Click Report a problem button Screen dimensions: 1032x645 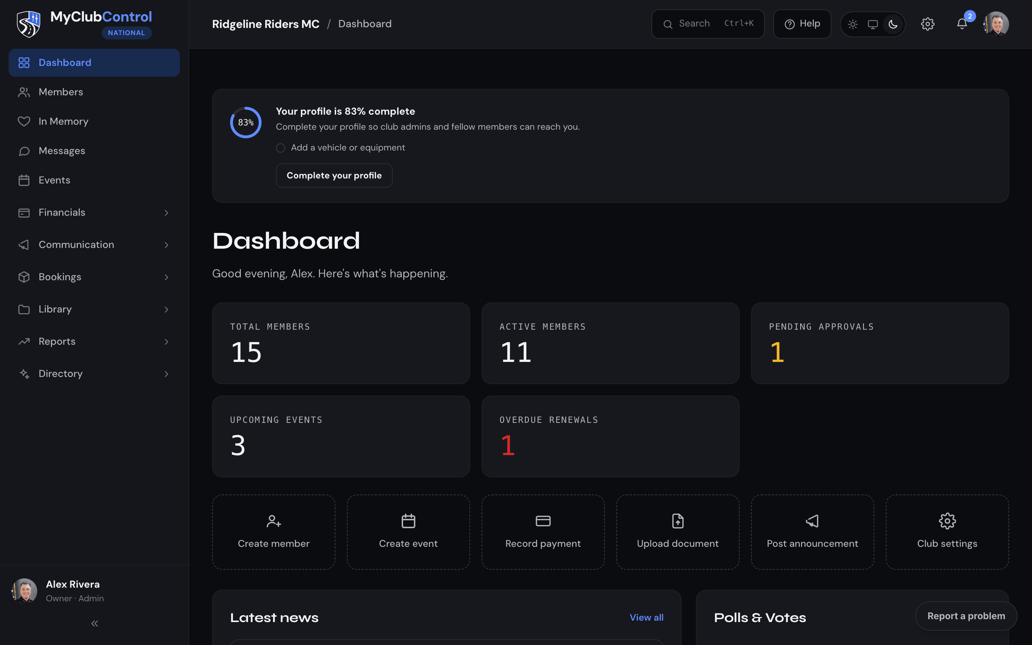tap(966, 616)
